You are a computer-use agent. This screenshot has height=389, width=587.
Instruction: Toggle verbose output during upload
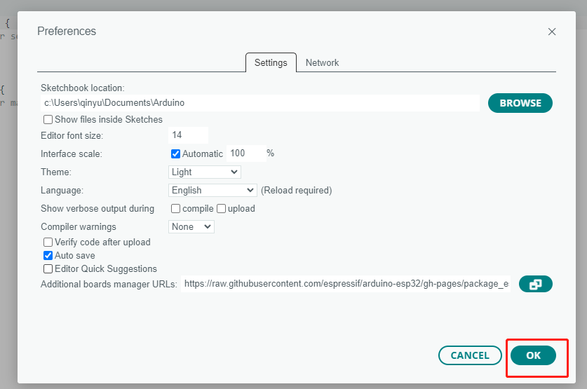(x=222, y=208)
